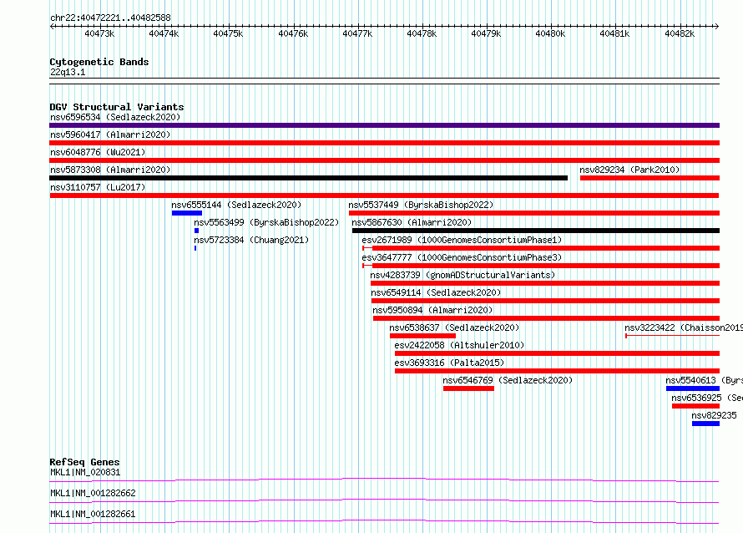
Task: Open the esv2422058 (Altshuler2010) label
Action: [460, 345]
